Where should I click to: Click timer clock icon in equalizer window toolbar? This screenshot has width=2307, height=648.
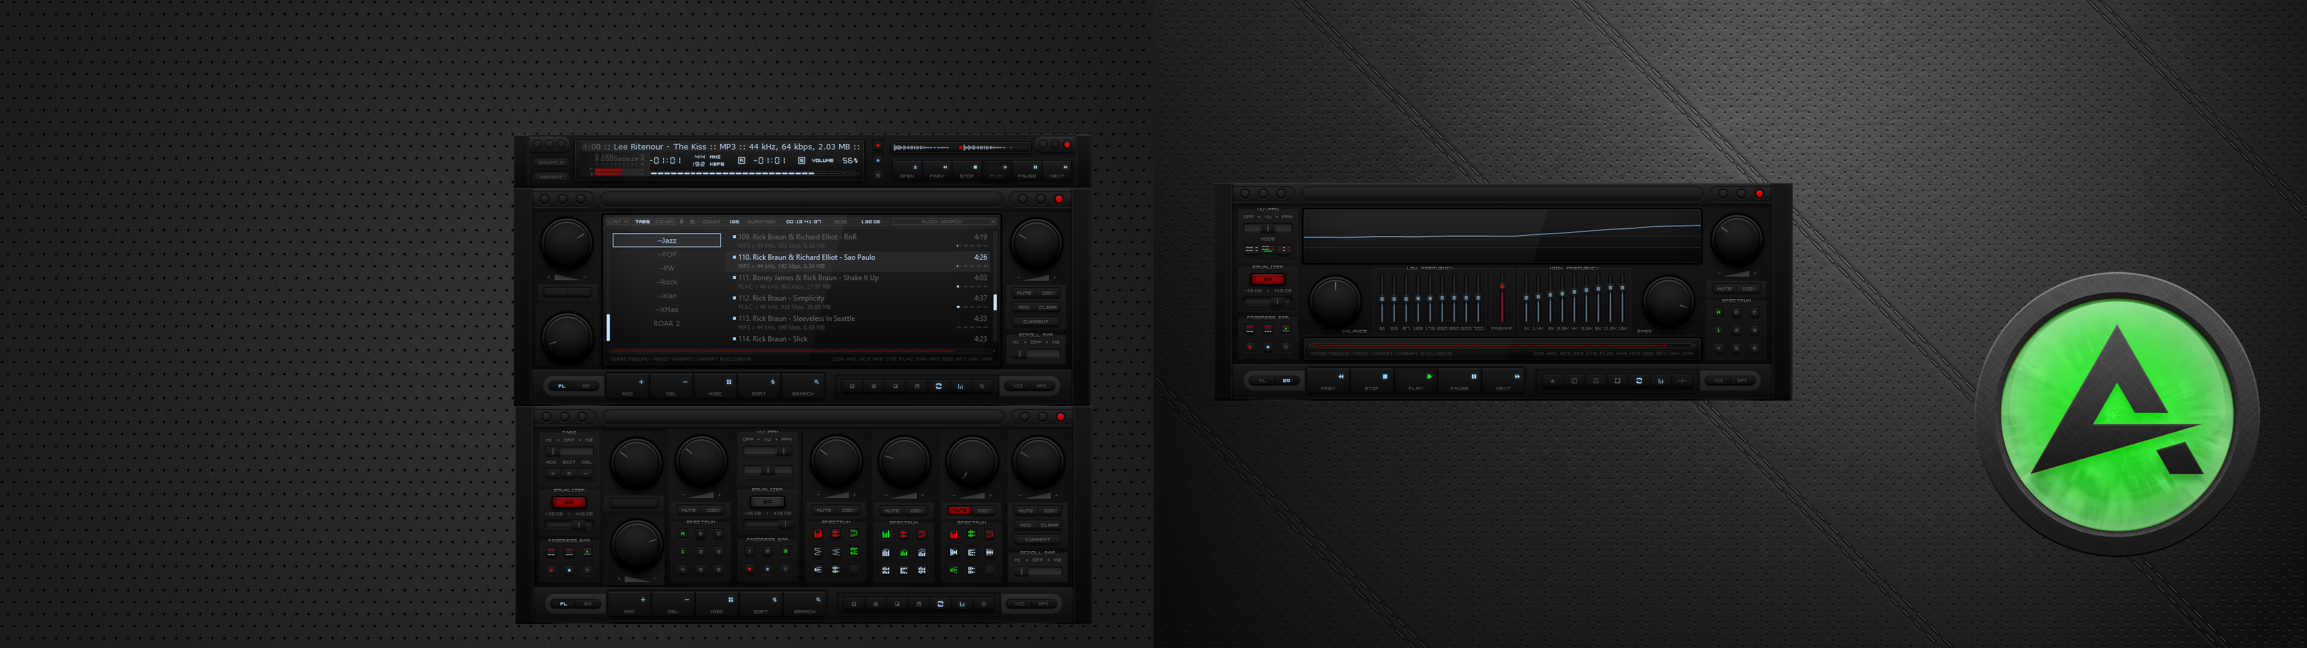click(x=1575, y=381)
